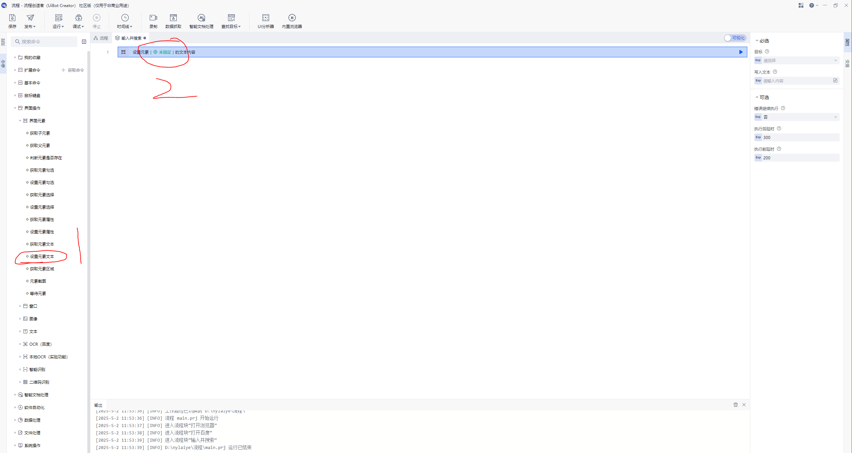Screen dimensions: 852x453
Task: Toggle the Exp mode for the 目标 field
Action: click(758, 60)
